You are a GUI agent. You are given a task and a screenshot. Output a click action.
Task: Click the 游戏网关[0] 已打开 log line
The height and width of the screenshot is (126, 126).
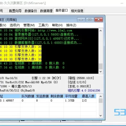(x=39, y=39)
